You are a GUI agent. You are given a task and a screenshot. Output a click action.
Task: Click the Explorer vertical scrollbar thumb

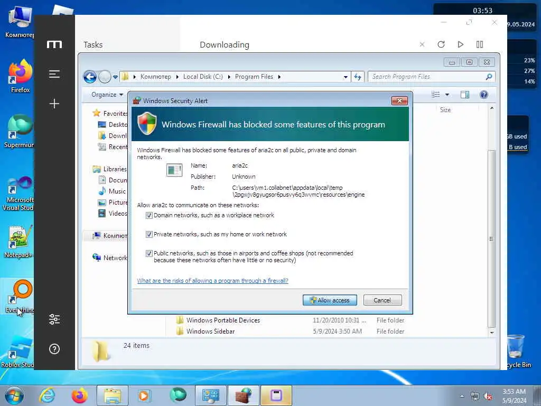click(492, 239)
